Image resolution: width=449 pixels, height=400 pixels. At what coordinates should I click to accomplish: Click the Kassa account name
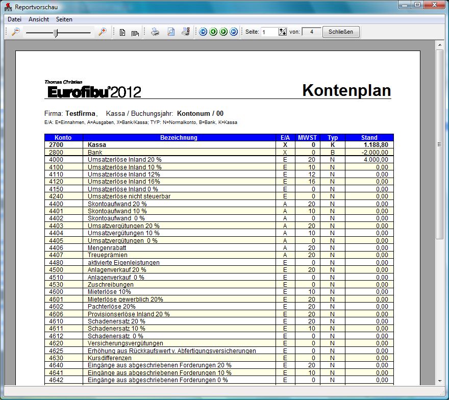coord(97,145)
